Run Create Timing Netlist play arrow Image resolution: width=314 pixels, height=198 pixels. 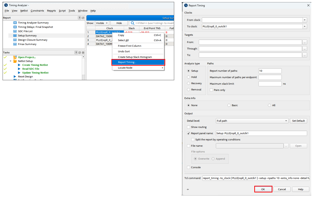(19, 65)
